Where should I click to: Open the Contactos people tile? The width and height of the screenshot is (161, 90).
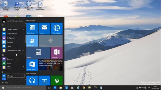point(32,41)
